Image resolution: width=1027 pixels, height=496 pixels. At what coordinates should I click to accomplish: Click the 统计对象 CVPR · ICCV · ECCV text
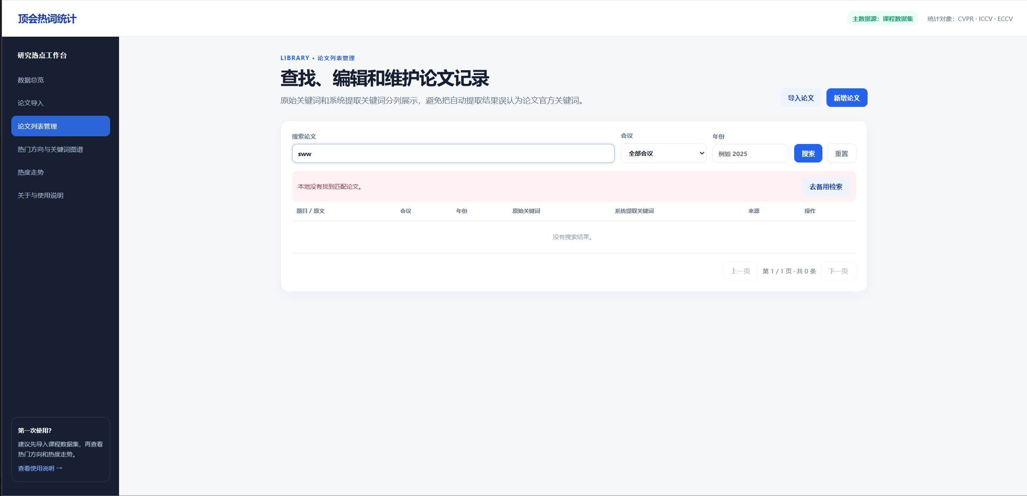point(970,19)
